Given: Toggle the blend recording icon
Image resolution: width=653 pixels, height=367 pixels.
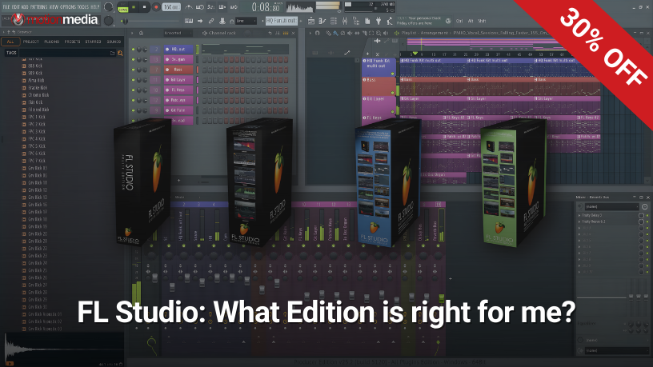Looking at the screenshot, I should coord(222,7).
